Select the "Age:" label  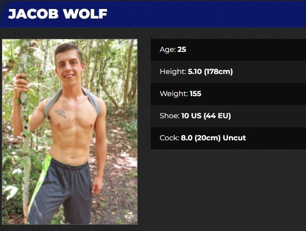pyautogui.click(x=167, y=50)
